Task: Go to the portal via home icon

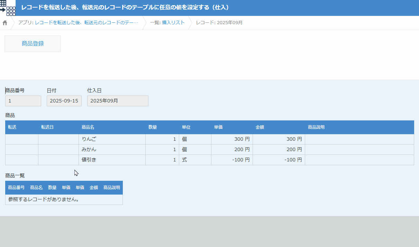Action: pyautogui.click(x=5, y=23)
